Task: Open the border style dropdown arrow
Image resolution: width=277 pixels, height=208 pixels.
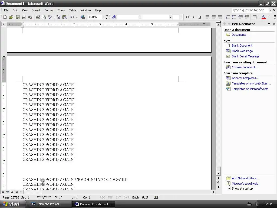Action: coord(259,17)
